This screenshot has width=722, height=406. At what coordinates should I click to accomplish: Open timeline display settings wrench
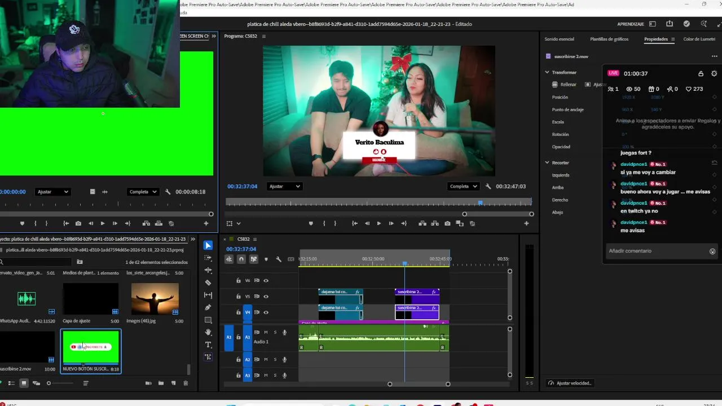coord(279,259)
